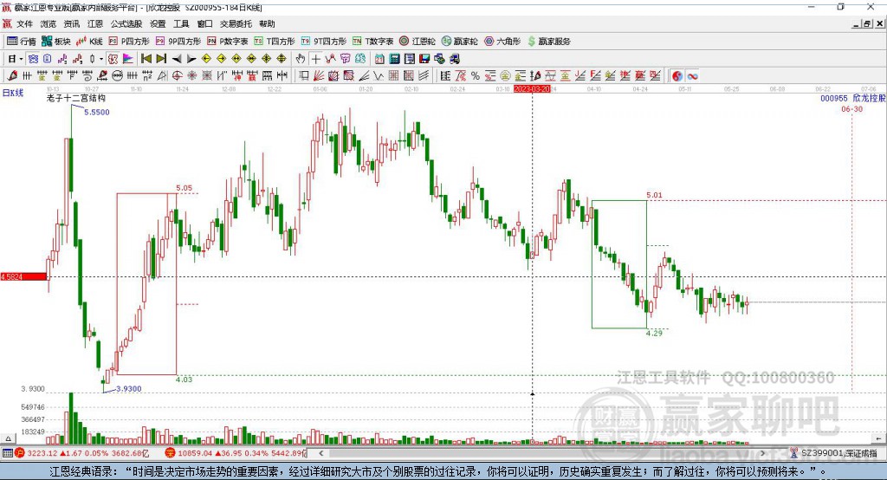The image size is (887, 480).
Task: Open the 六角形 hexagon tool
Action: (502, 42)
